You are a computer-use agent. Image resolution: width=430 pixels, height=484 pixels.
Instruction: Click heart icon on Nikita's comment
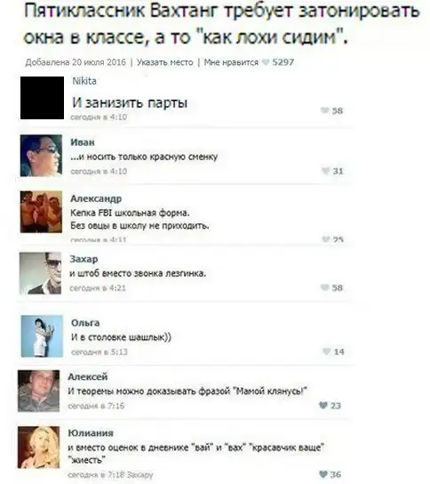pos(324,110)
